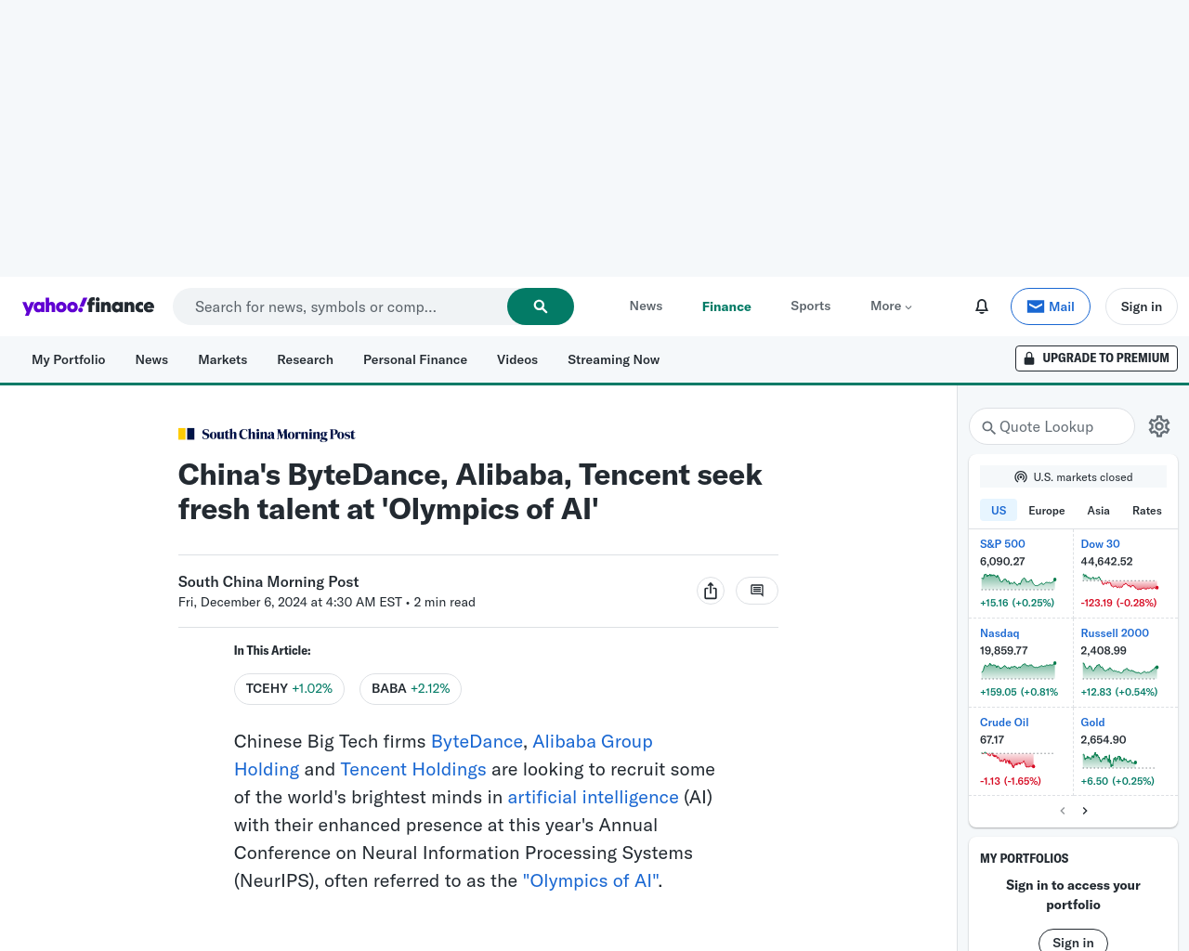
Task: Open the notifications bell
Action: click(x=982, y=306)
